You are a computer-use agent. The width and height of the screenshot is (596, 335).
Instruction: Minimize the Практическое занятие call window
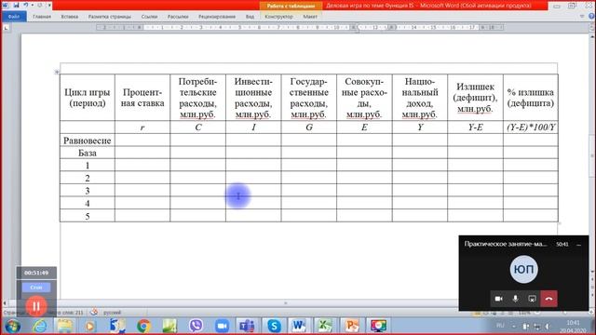click(579, 245)
